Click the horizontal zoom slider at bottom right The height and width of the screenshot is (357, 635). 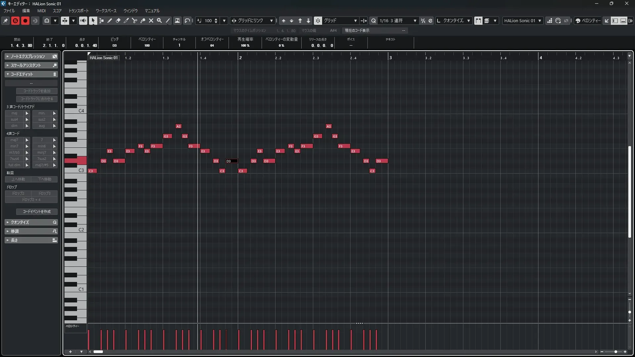(x=615, y=352)
